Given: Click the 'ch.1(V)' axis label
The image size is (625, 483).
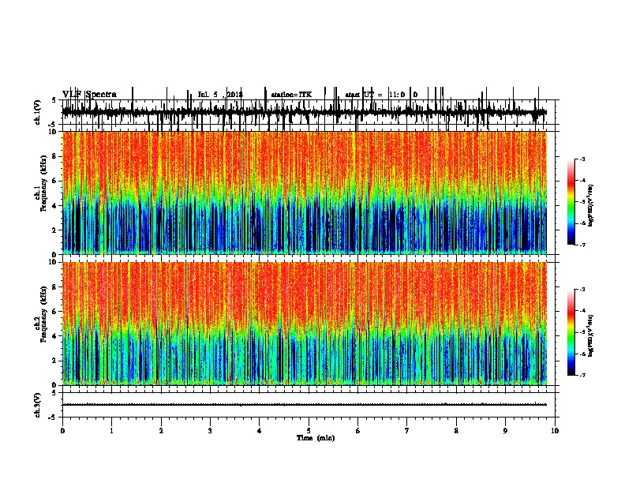Looking at the screenshot, I should point(38,112).
